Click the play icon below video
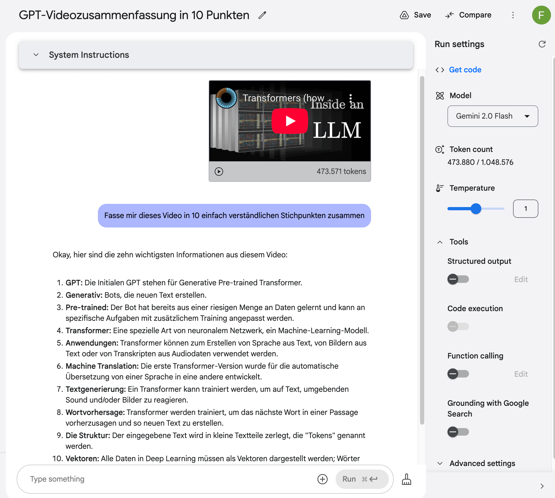Viewport: 555px width, 498px height. (219, 172)
